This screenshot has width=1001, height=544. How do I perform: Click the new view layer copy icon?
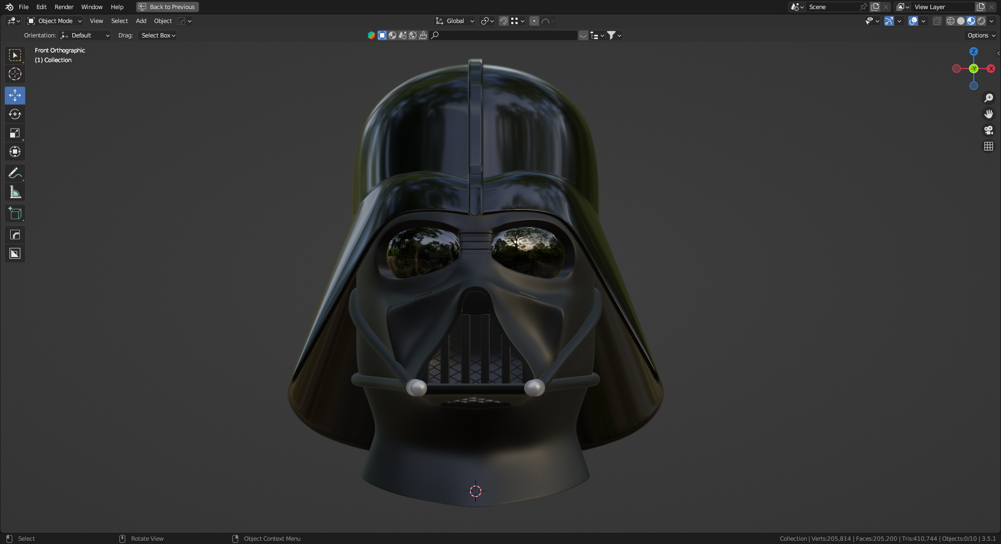(x=981, y=7)
